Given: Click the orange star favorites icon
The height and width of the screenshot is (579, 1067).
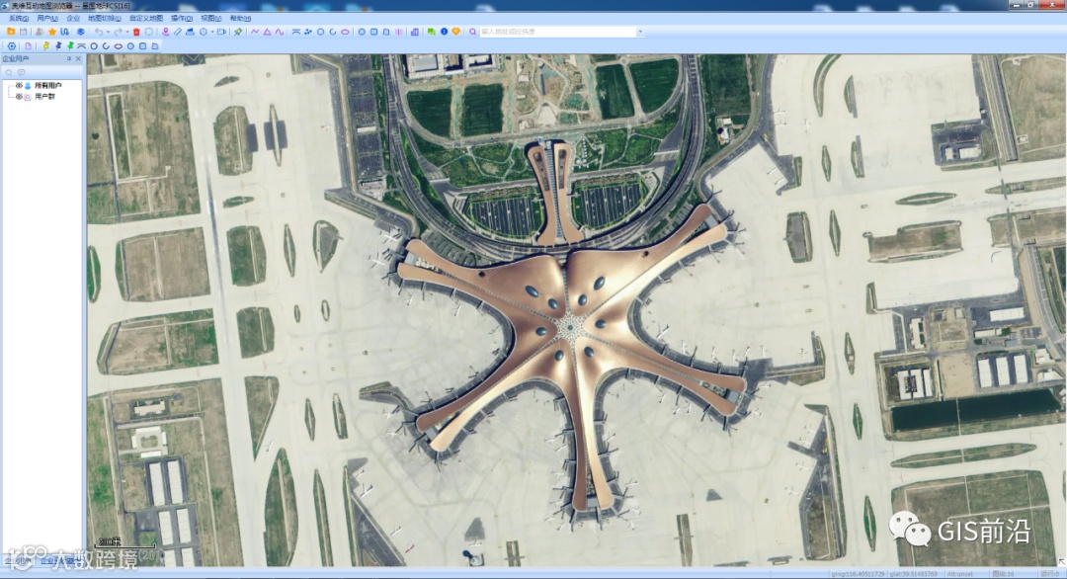Looking at the screenshot, I should [51, 32].
